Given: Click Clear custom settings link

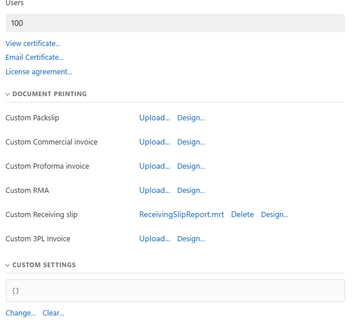Looking at the screenshot, I should [x=54, y=313].
